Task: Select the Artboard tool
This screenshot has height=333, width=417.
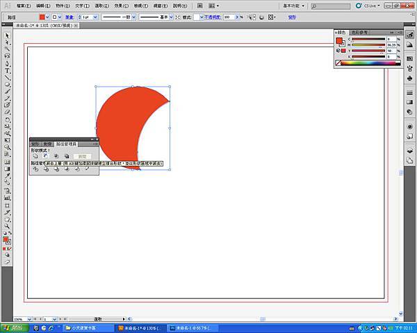Action: pos(7,205)
